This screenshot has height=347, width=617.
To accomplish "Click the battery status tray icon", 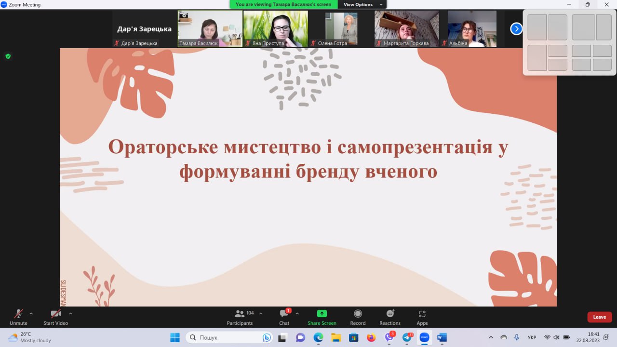I will pos(566,337).
